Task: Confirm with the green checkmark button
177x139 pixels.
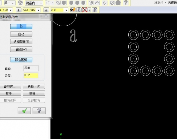Action: coord(24,111)
